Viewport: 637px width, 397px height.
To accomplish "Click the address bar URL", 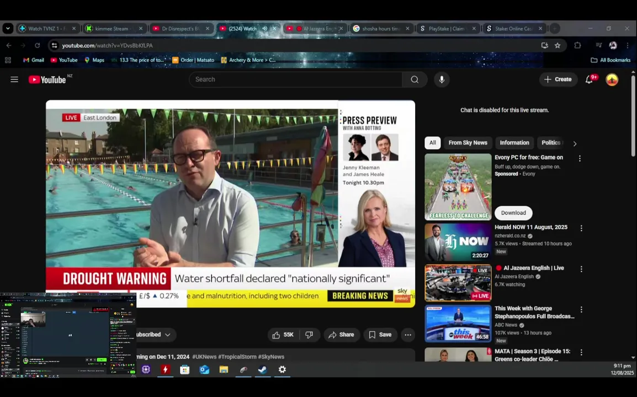I will coord(107,45).
